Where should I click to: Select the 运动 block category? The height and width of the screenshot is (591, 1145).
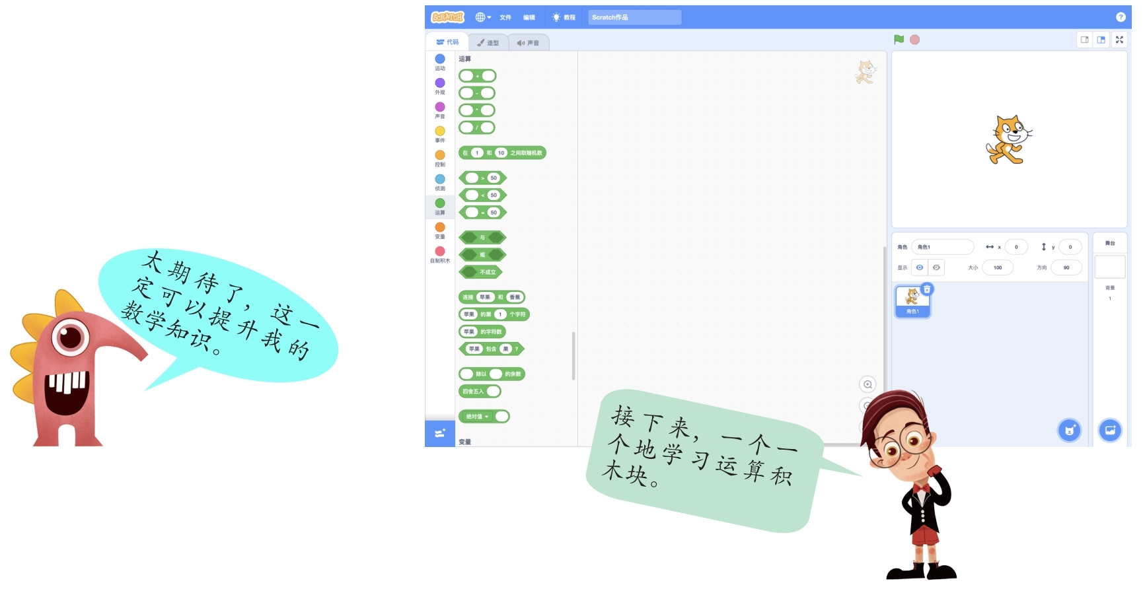point(440,62)
